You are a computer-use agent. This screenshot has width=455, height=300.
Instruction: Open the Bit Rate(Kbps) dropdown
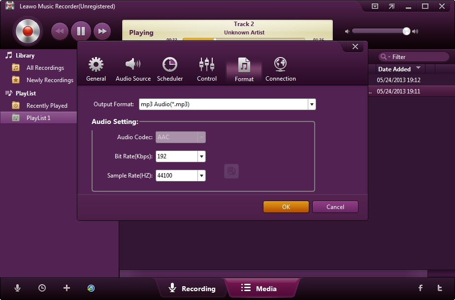coord(201,156)
